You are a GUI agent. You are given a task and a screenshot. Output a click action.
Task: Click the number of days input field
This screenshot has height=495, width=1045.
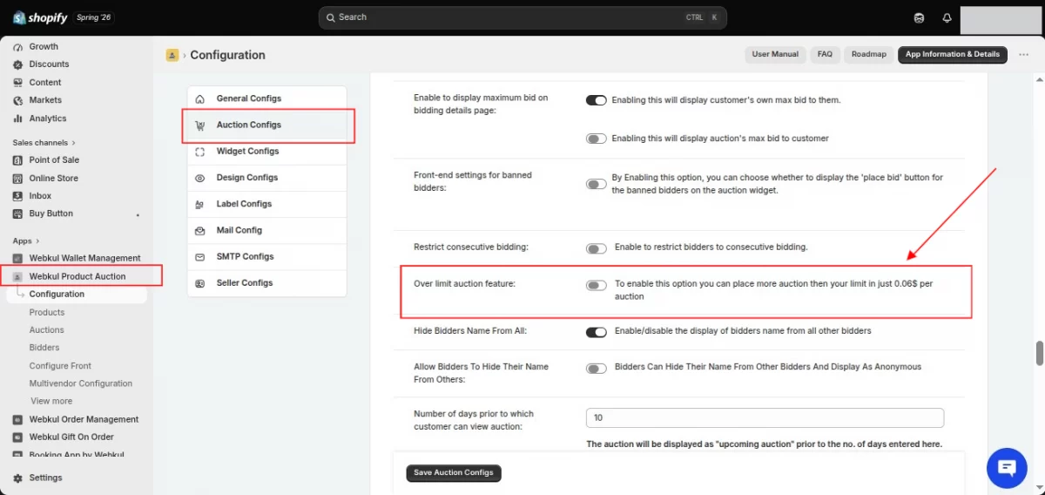click(765, 418)
